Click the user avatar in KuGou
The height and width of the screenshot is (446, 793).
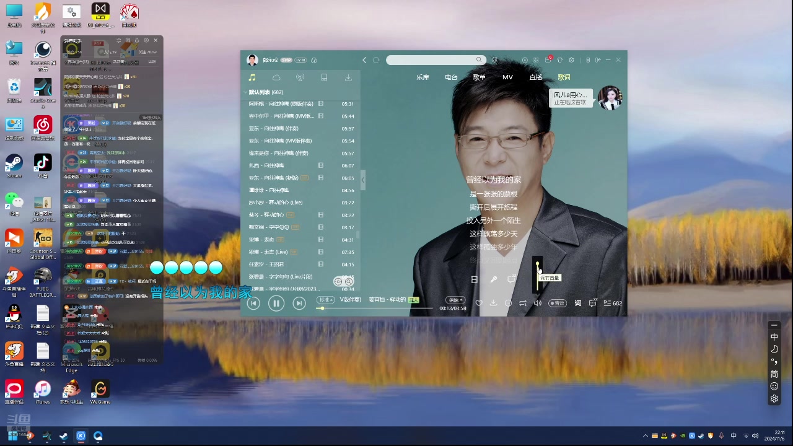click(x=252, y=60)
